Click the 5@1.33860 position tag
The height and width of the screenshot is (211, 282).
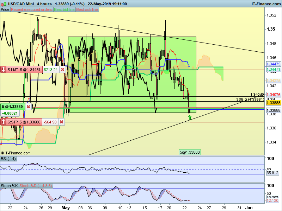coord(190,152)
